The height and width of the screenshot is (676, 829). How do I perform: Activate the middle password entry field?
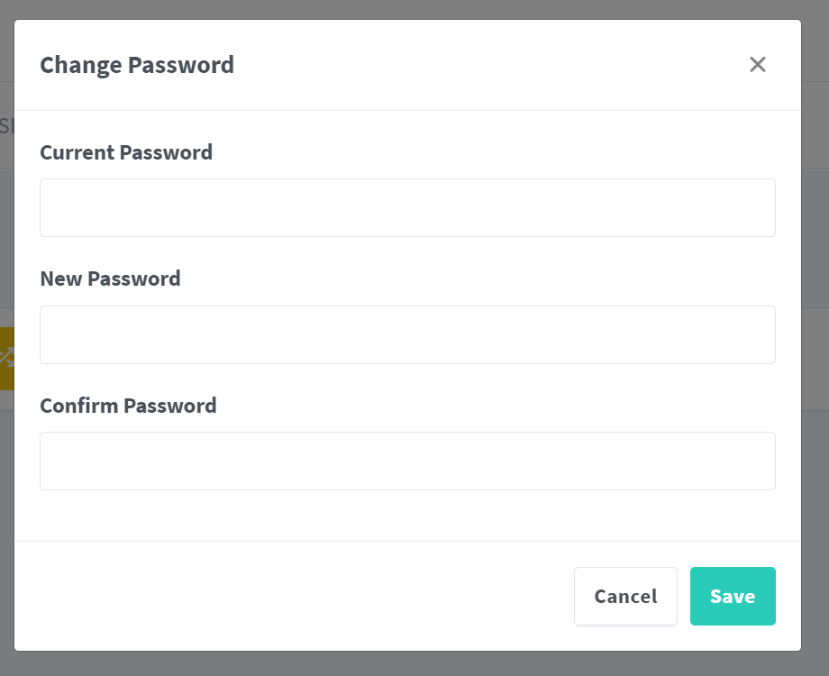click(407, 334)
